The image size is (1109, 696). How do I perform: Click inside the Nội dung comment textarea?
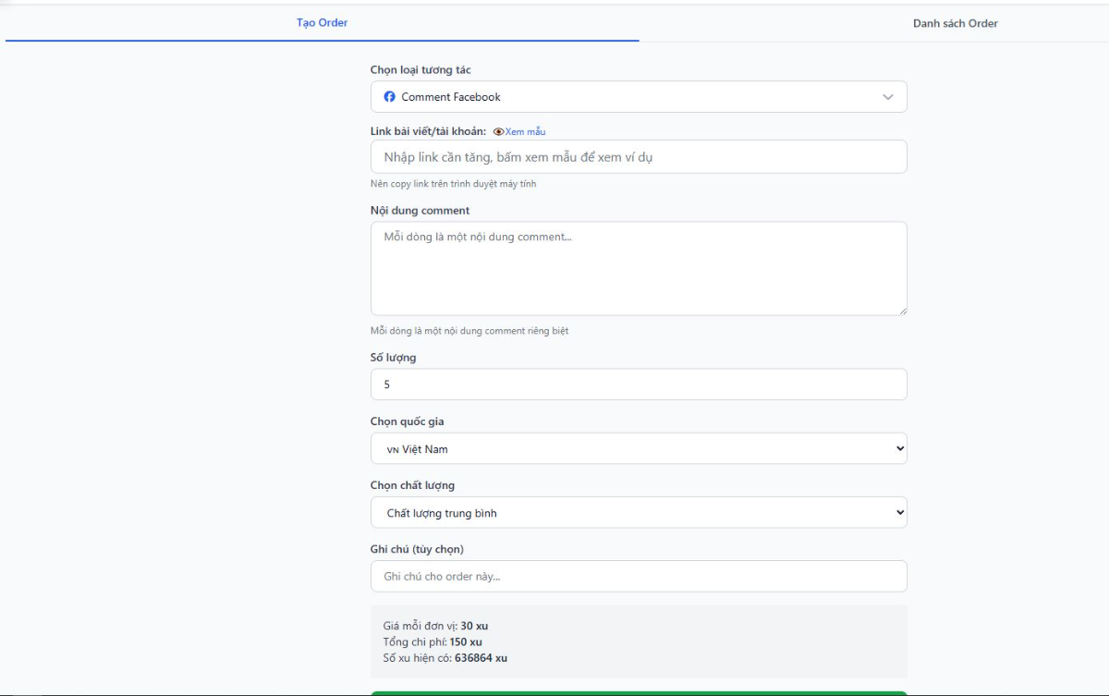pos(639,268)
